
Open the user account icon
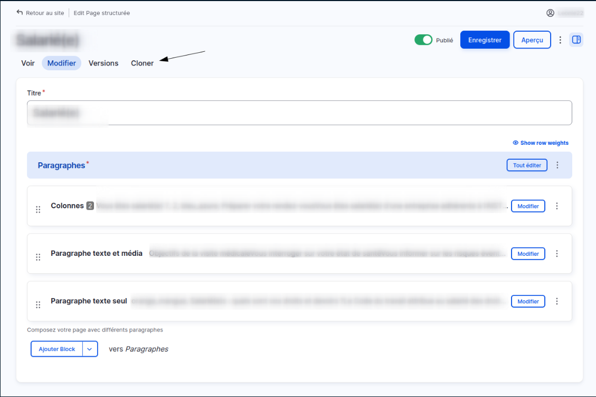pos(550,13)
